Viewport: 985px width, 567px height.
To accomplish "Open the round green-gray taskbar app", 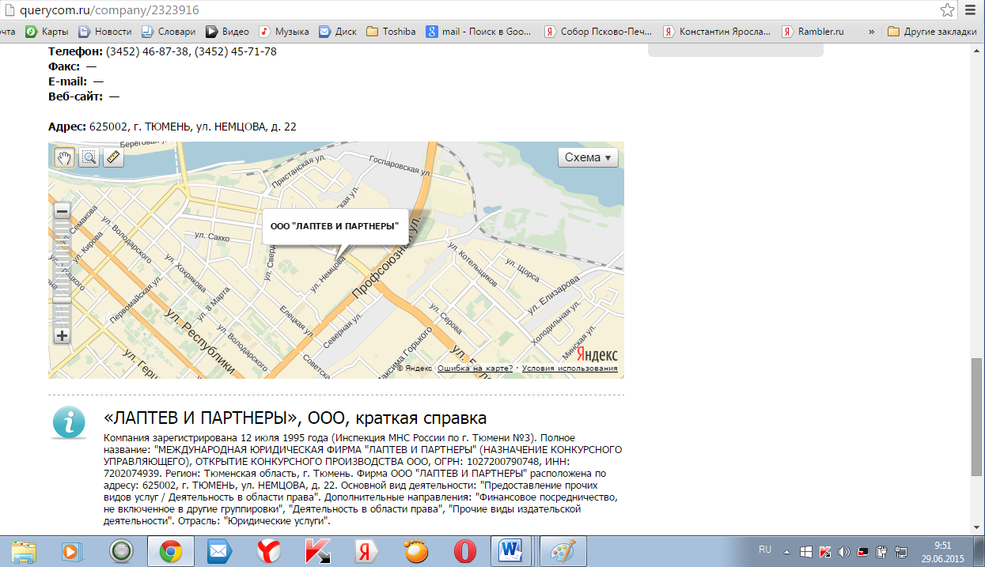I will (x=120, y=550).
